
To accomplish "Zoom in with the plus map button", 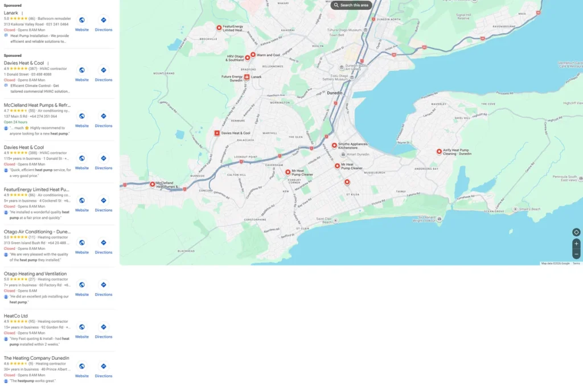I will (576, 244).
